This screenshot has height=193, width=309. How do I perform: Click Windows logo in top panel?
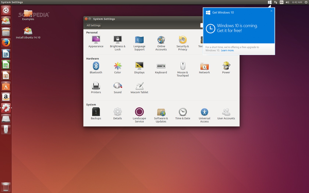269,2
